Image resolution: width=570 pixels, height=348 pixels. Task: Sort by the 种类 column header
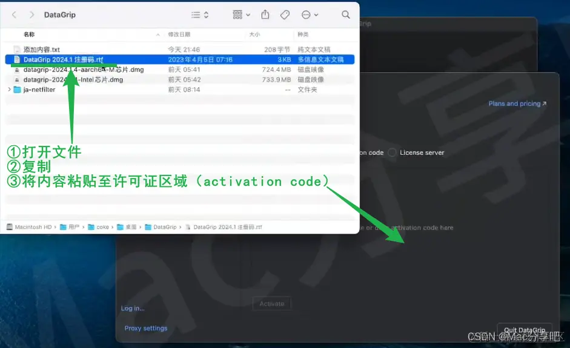303,34
